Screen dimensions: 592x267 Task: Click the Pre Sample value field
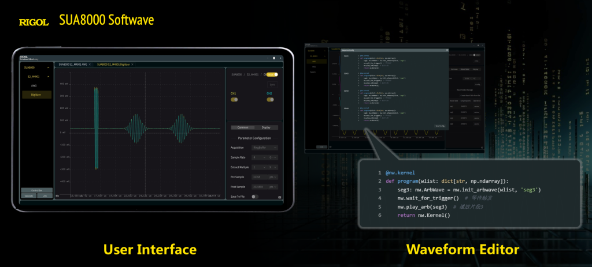click(x=260, y=177)
